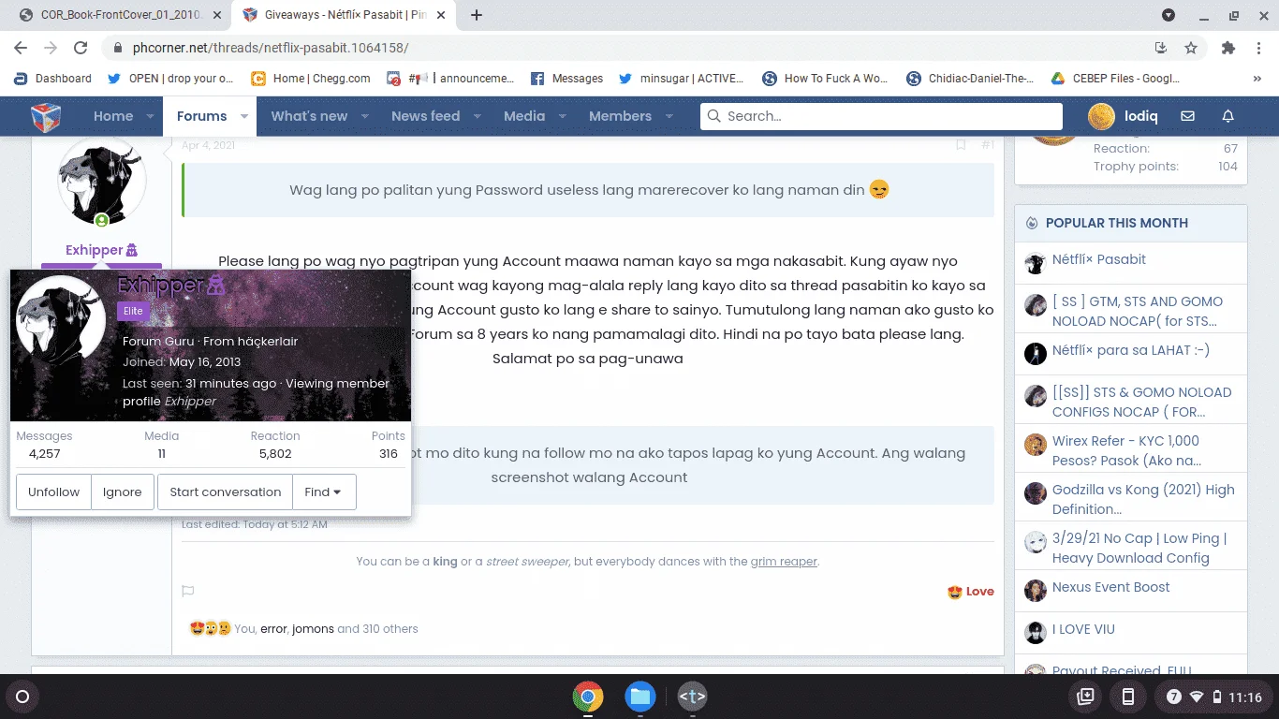Click the Unfollow button
Image resolution: width=1279 pixels, height=719 pixels.
[x=53, y=492]
